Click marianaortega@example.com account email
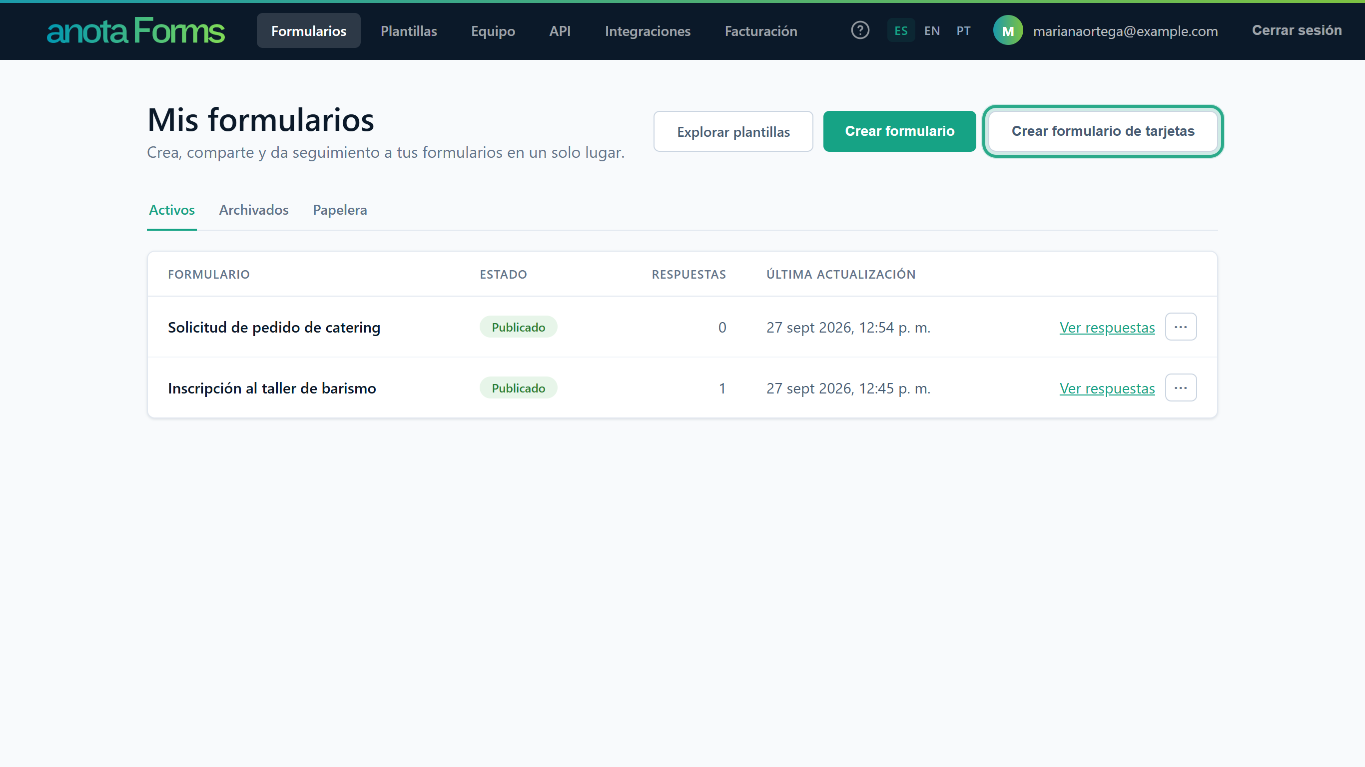The height and width of the screenshot is (767, 1365). click(x=1126, y=31)
